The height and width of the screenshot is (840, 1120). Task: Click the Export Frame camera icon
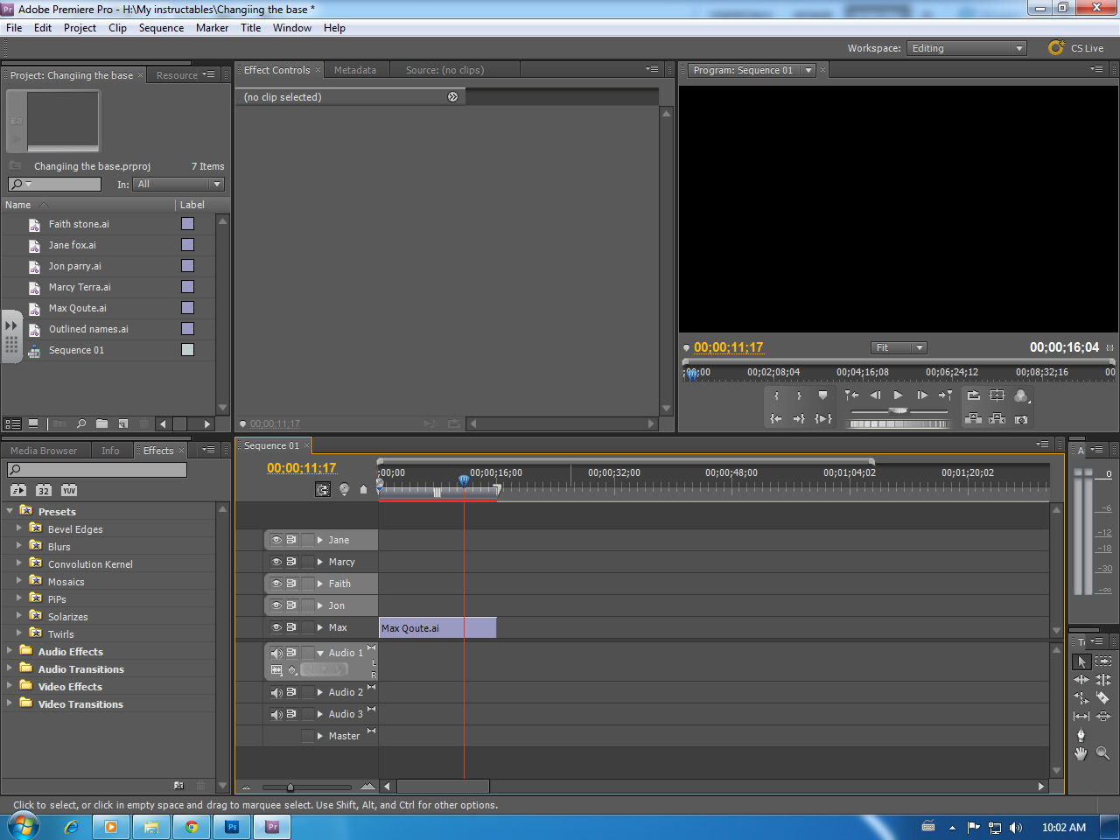point(1021,419)
